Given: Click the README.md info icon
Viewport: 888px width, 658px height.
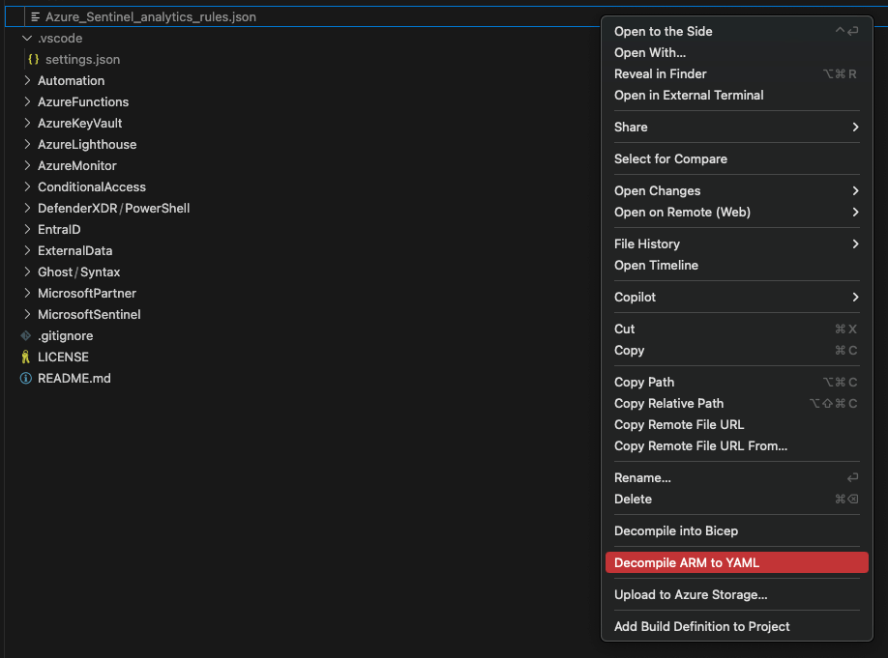Looking at the screenshot, I should pyautogui.click(x=26, y=379).
